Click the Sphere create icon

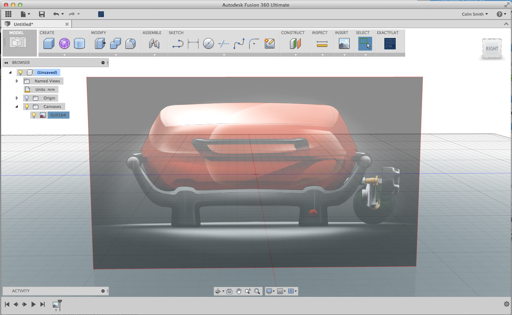coord(65,44)
